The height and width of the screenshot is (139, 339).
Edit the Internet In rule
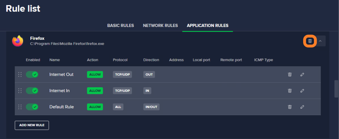302,91
